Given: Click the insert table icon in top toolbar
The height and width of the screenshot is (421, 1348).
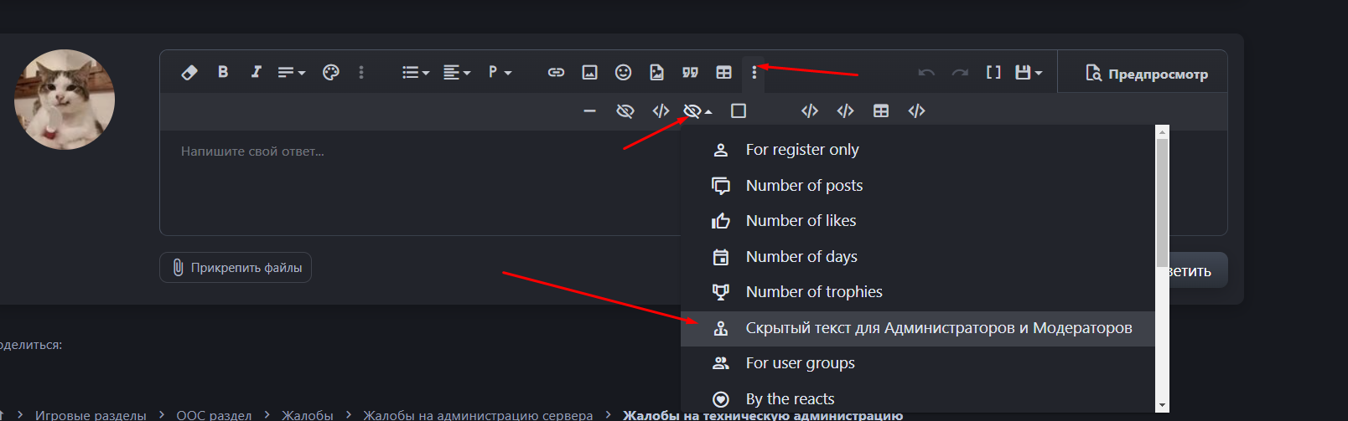Looking at the screenshot, I should tap(723, 73).
